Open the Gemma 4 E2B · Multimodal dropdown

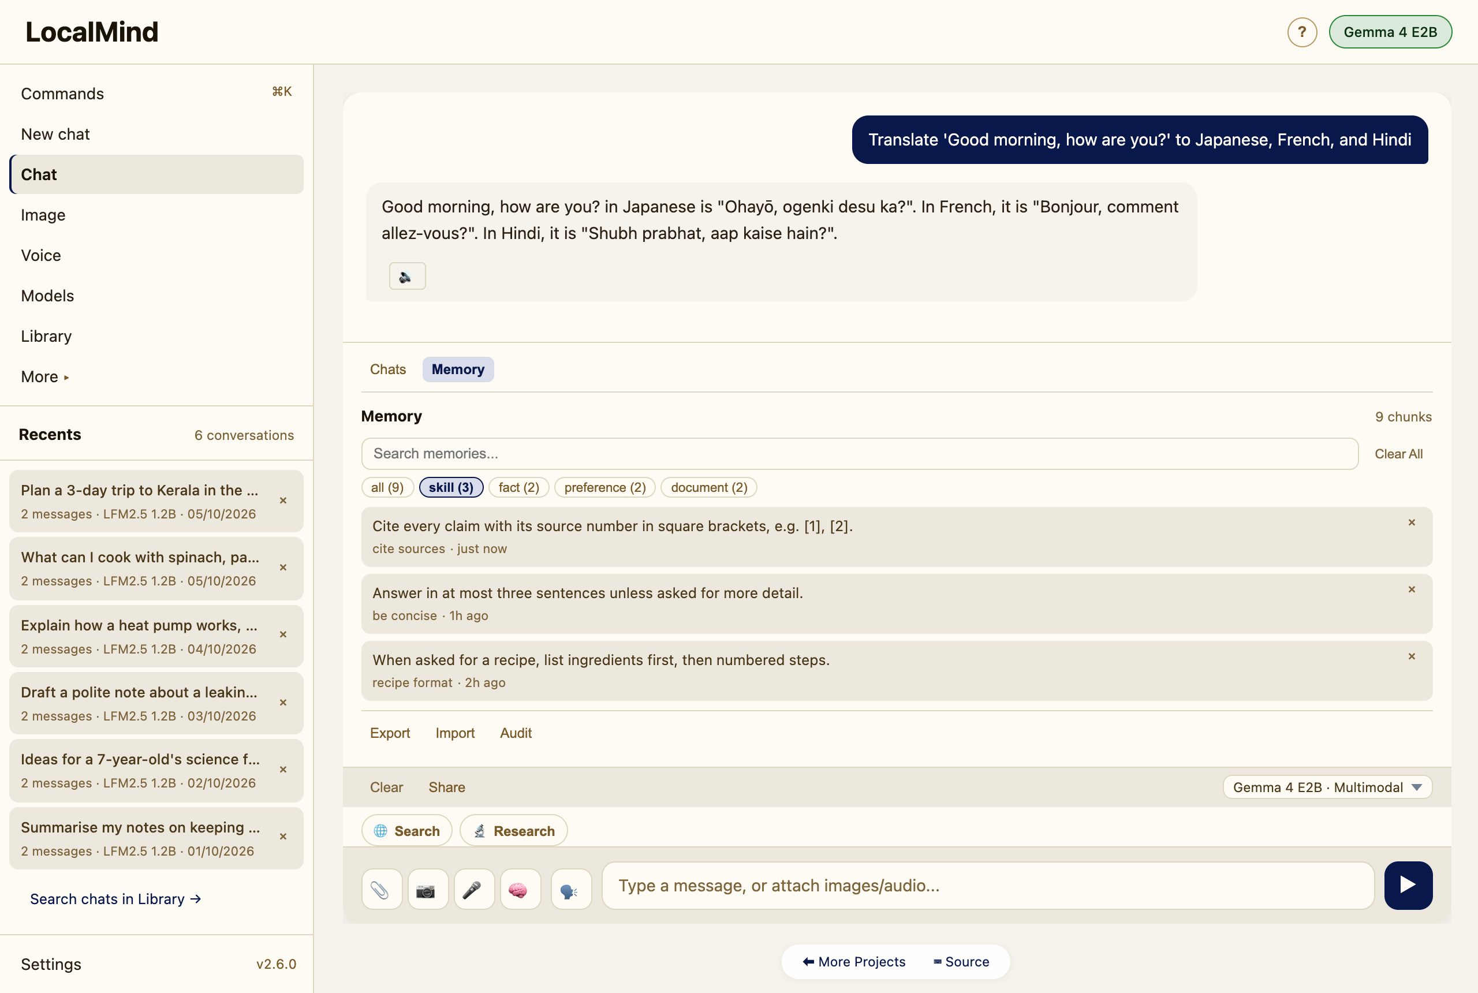pos(1327,786)
